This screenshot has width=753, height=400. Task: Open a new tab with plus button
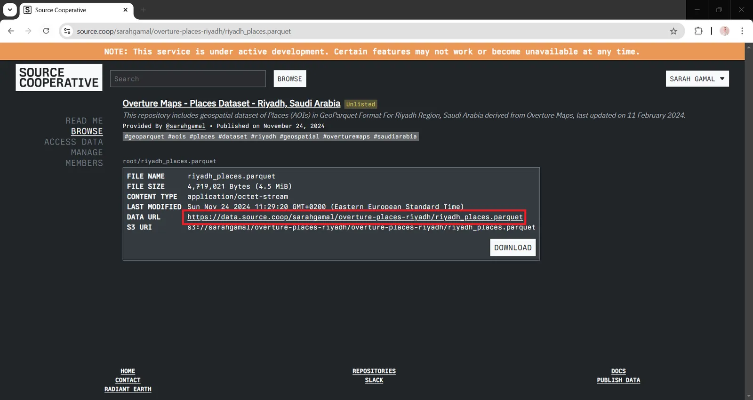[144, 10]
